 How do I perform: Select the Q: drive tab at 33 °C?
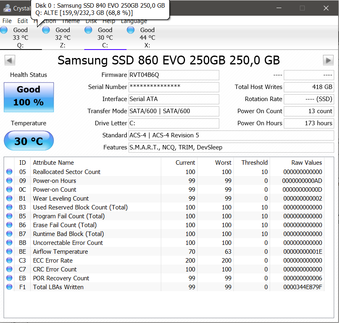pos(21,37)
